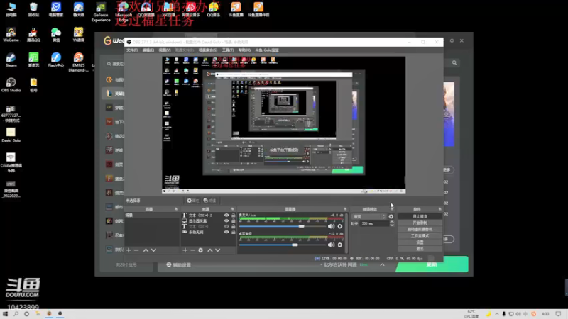The height and width of the screenshot is (319, 568).
Task: Show the dimmed 文本 (GDI+) source eye
Action: [226, 226]
